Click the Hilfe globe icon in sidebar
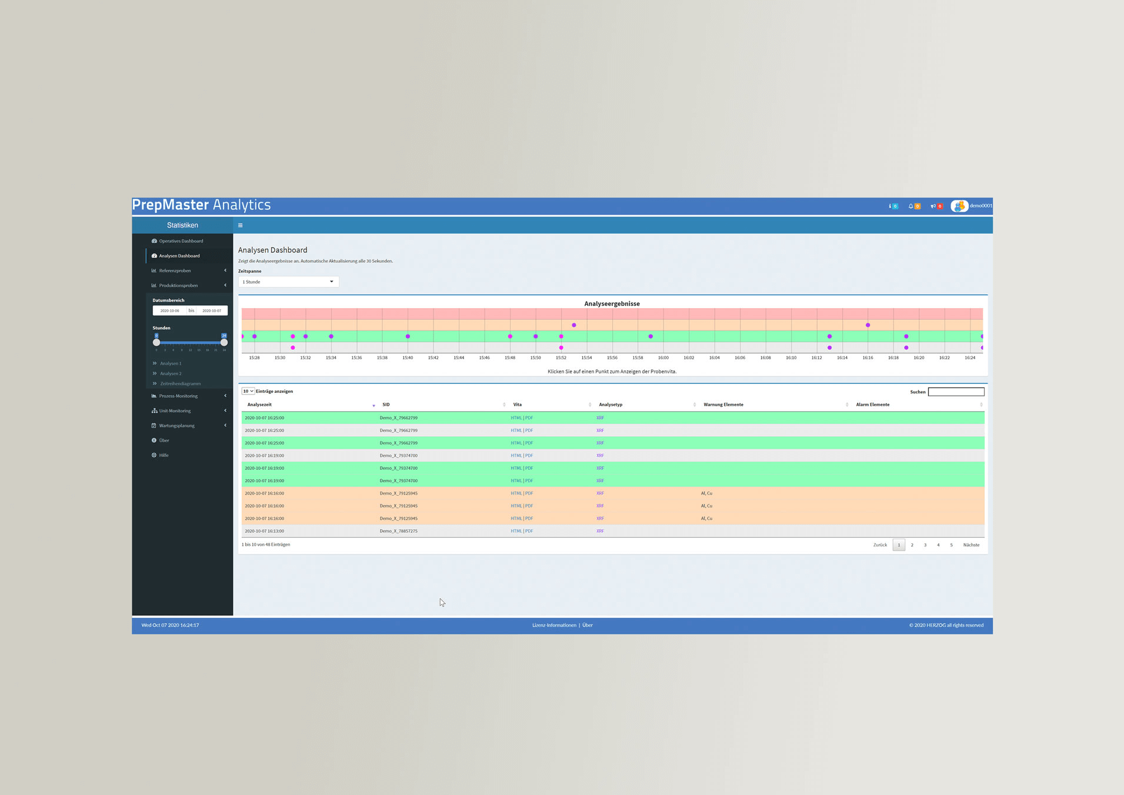This screenshot has height=795, width=1124. 154,455
